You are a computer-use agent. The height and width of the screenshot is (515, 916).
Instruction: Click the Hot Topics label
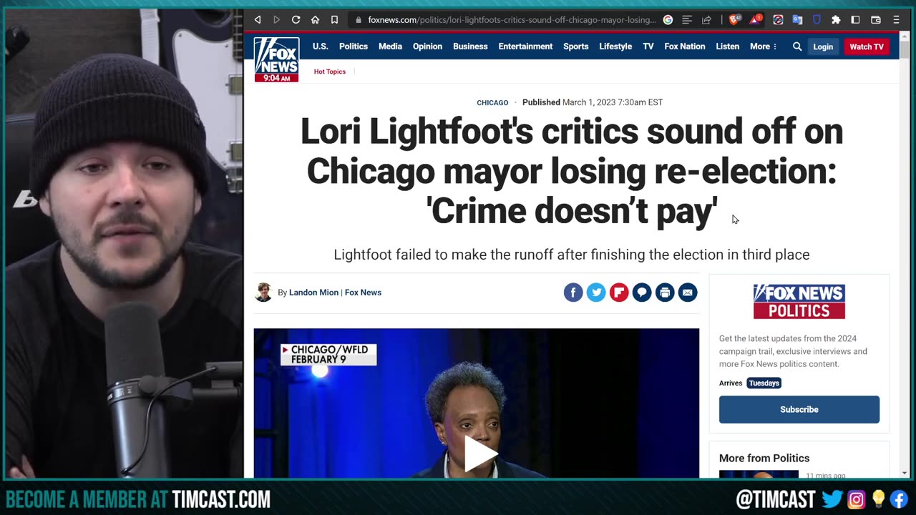pos(330,72)
